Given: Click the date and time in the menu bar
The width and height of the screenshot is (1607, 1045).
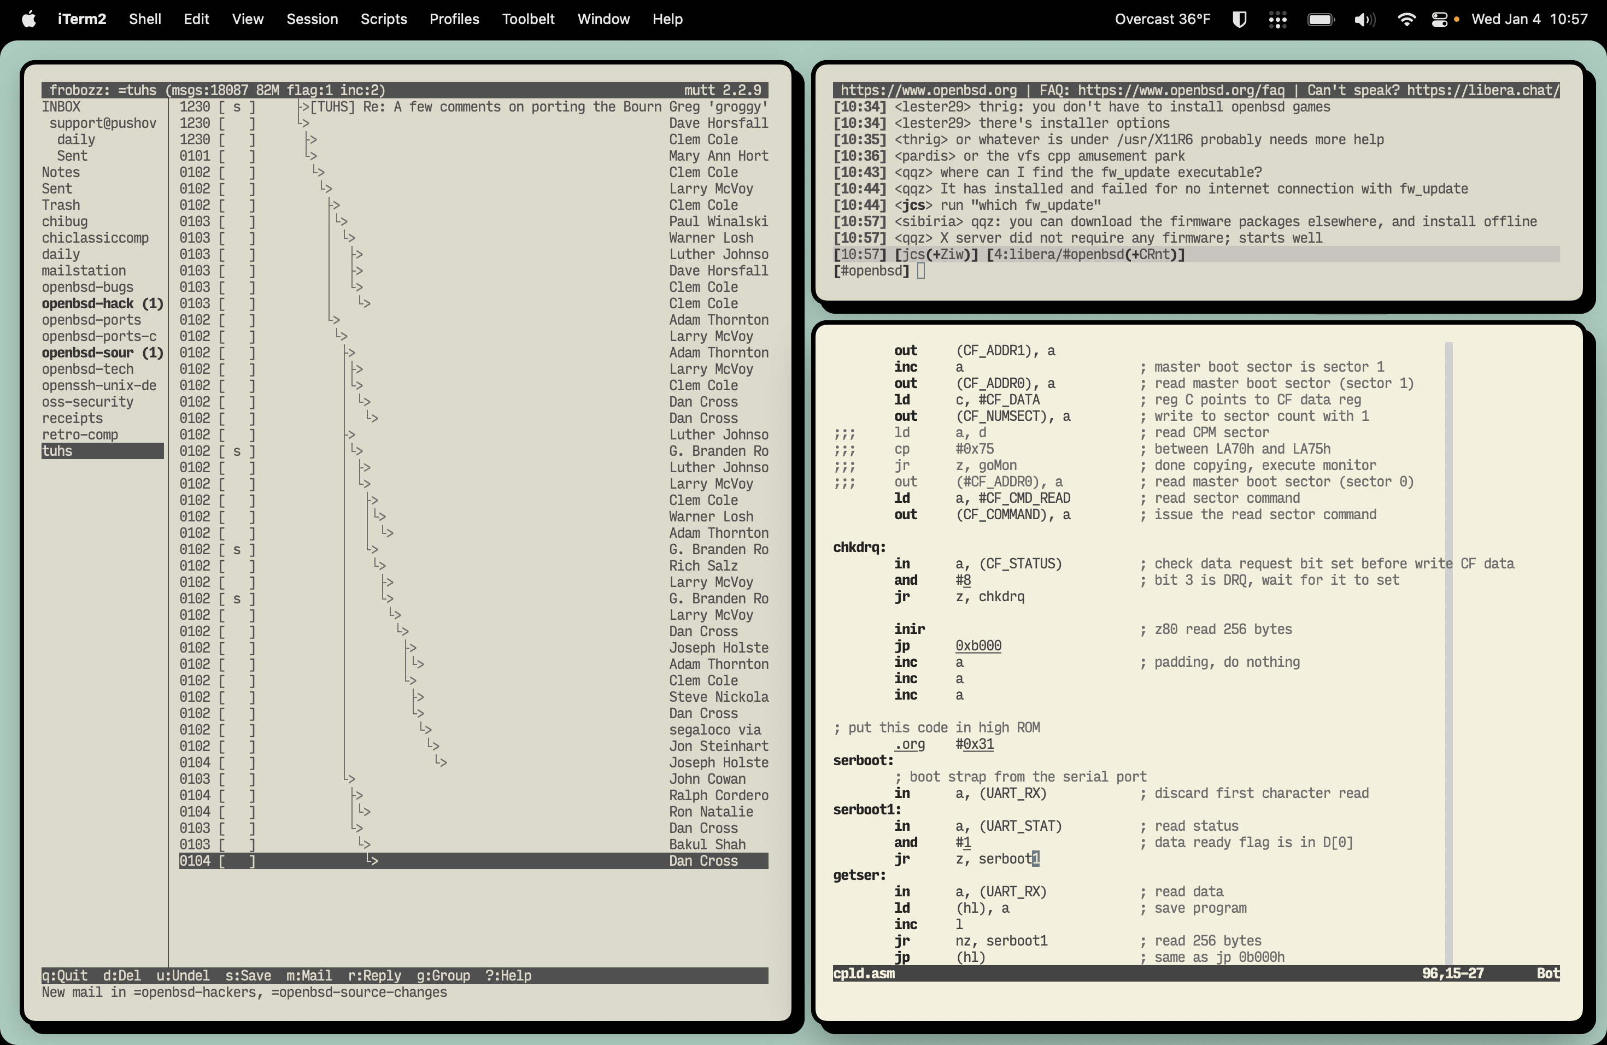Looking at the screenshot, I should tap(1529, 19).
